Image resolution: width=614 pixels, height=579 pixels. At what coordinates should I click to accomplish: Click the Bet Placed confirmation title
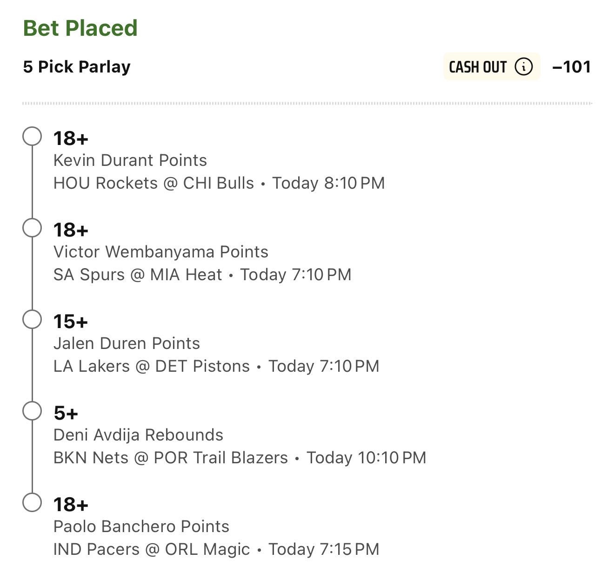80,28
